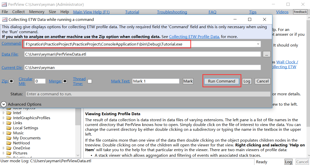Viewport: 310px width, 165px height.
Task: Select the NetHood folder icon
Action: pos(9,143)
